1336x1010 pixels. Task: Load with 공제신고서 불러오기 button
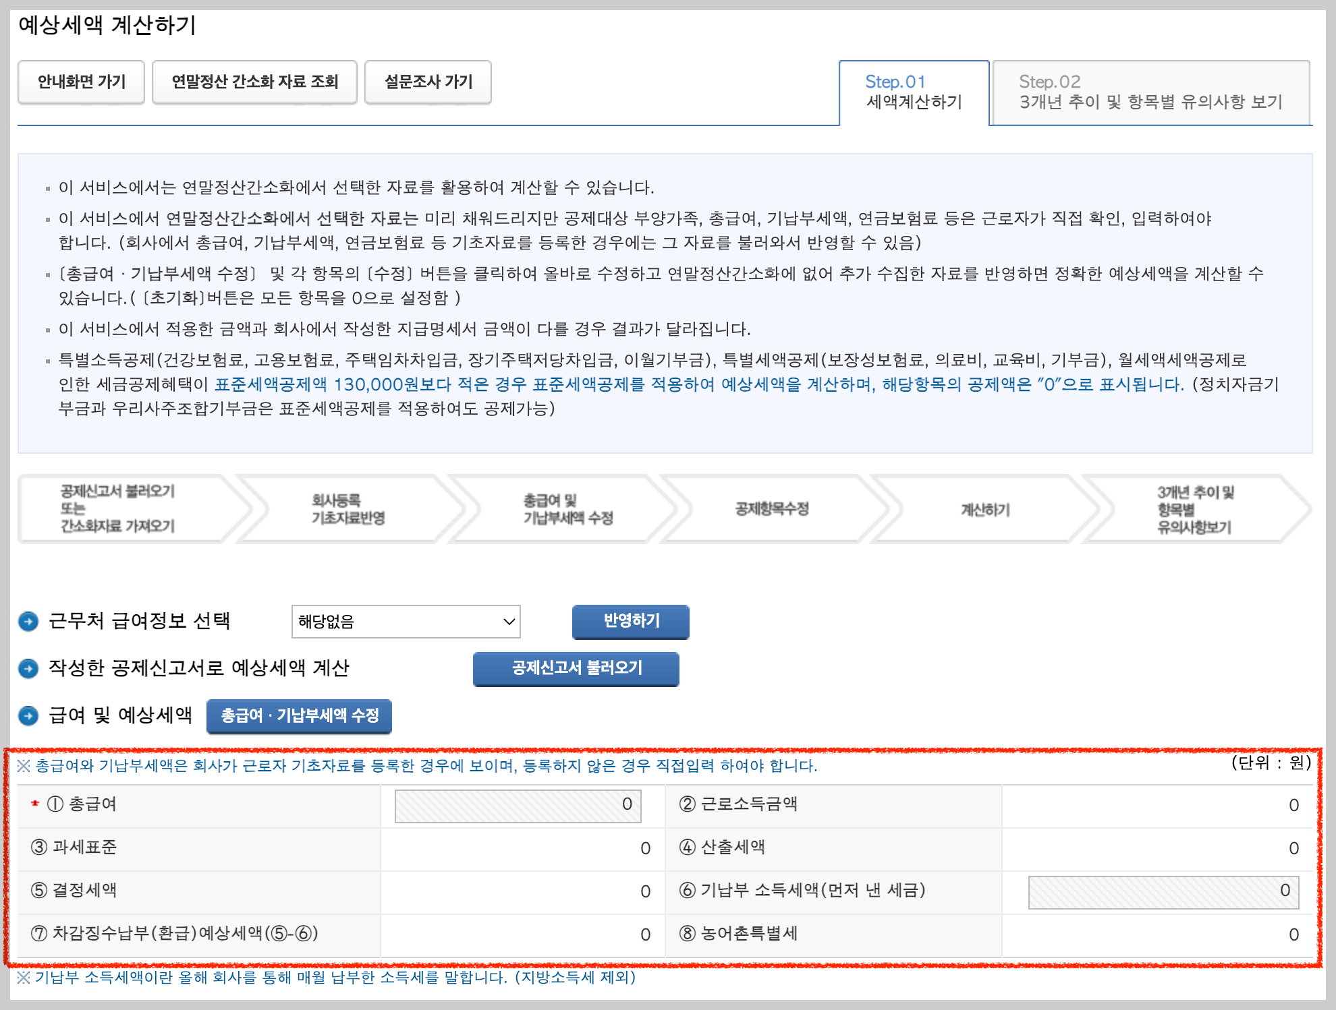pyautogui.click(x=576, y=668)
